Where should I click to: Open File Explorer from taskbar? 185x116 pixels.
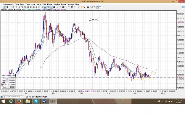click(28, 101)
